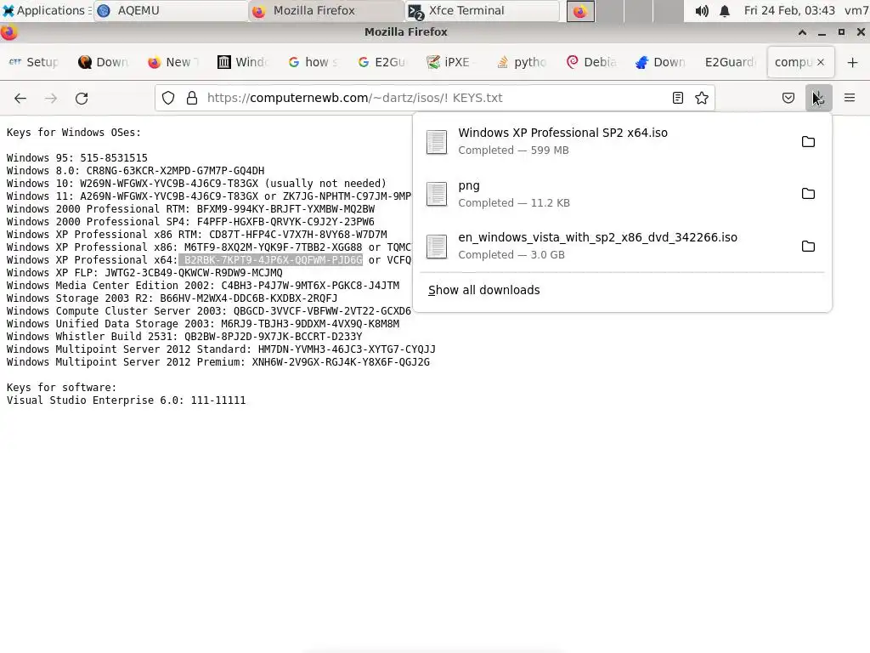This screenshot has width=870, height=653.
Task: Click Windows Storage 2003 R2 key line
Action: pyautogui.click(x=172, y=298)
